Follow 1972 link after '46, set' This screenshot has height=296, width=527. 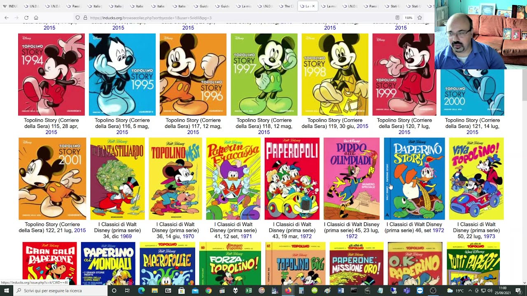tap(438, 230)
